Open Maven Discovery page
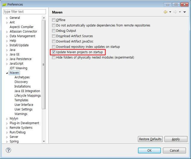This screenshot has height=159, width=191. (x=21, y=82)
